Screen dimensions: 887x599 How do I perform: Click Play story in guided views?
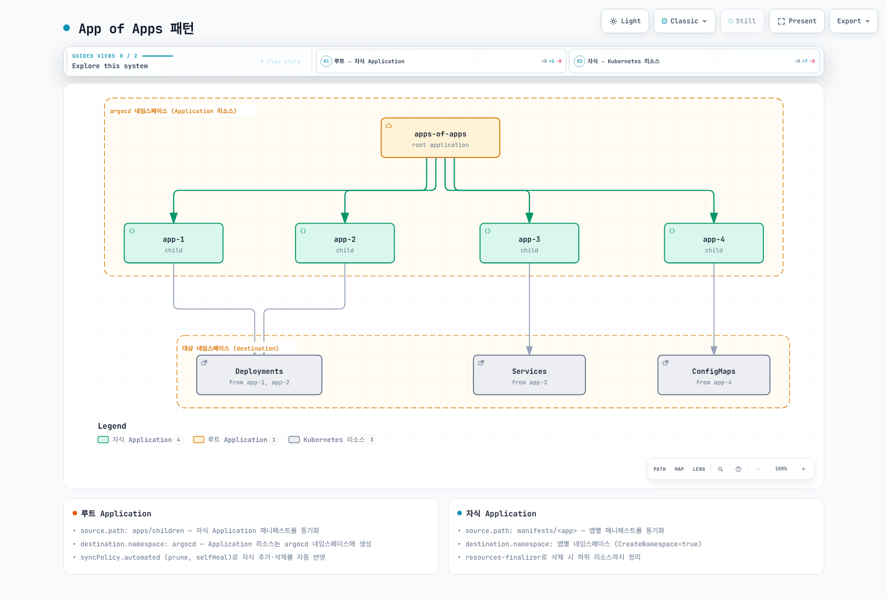[281, 62]
